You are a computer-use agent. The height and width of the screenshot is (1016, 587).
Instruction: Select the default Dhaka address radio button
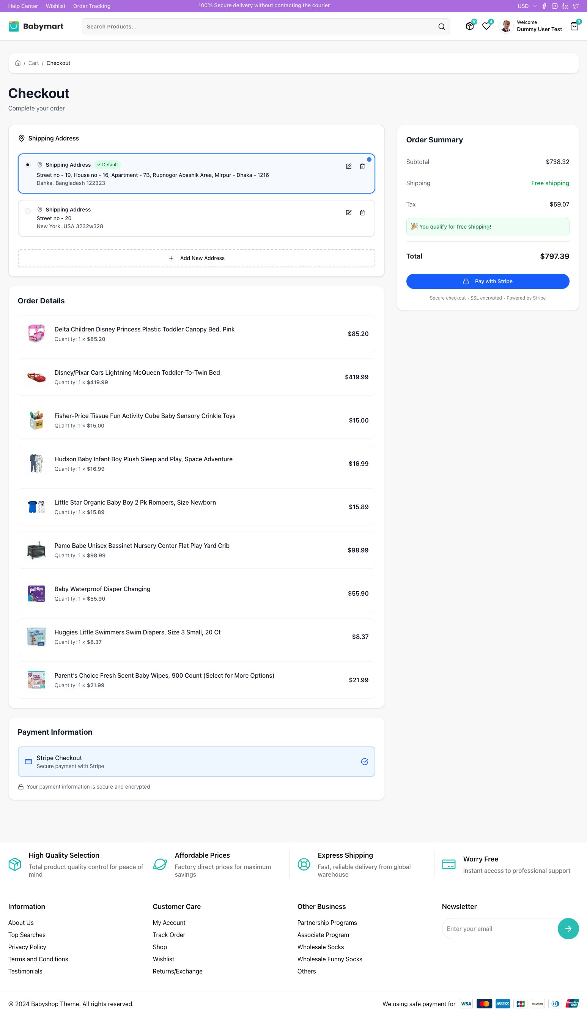click(27, 164)
